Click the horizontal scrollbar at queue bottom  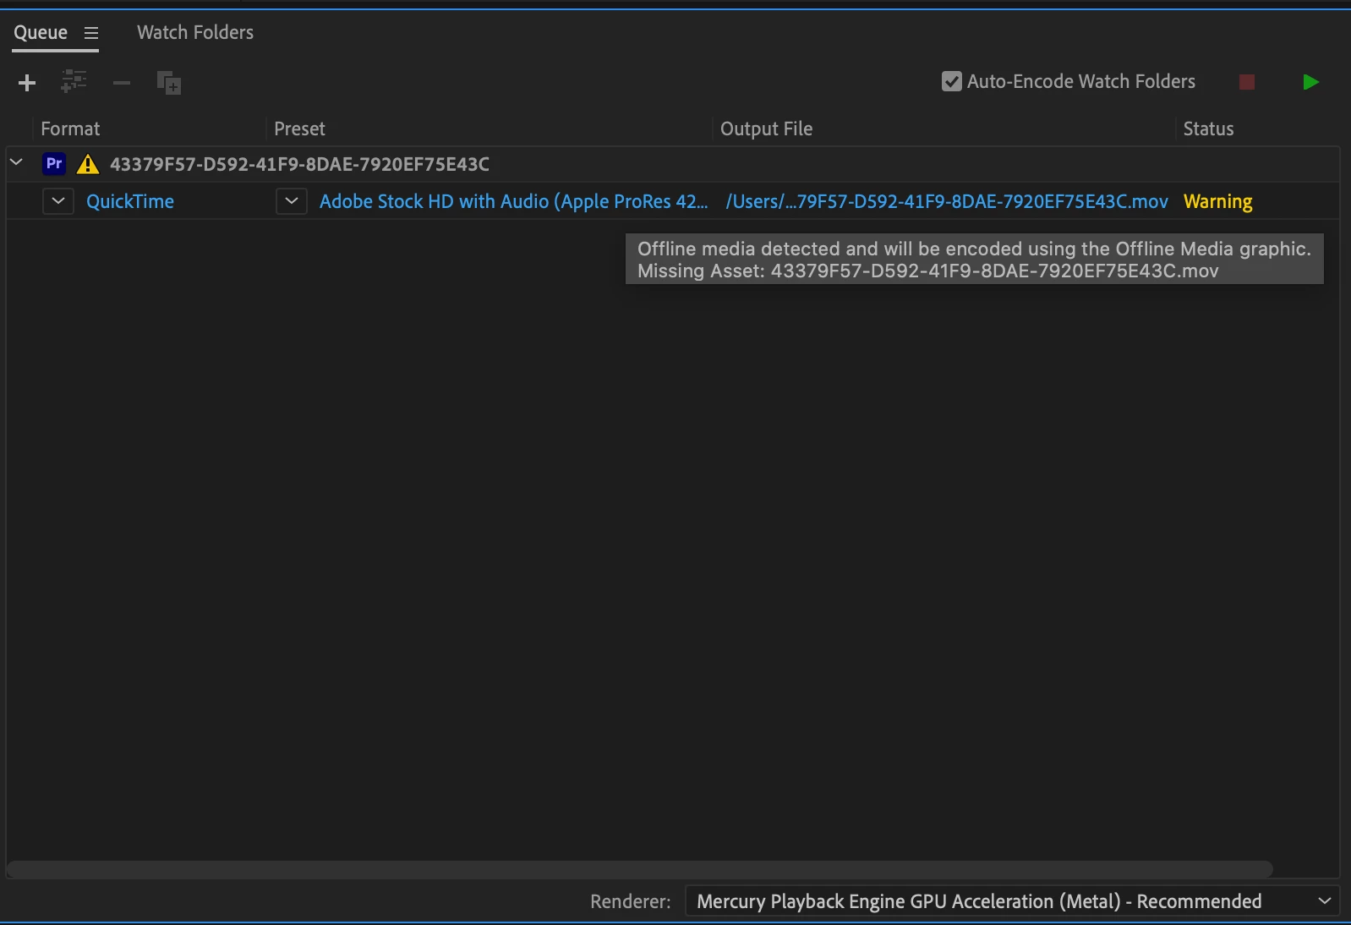(639, 869)
